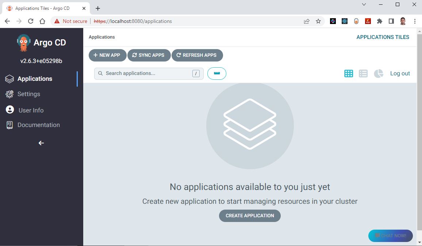This screenshot has width=422, height=246.
Task: Switch to the list view
Action: [363, 74]
